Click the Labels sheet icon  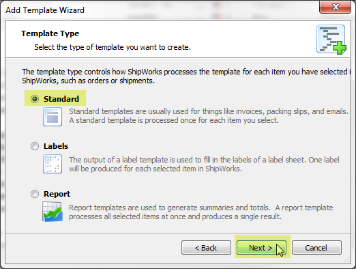coord(53,164)
